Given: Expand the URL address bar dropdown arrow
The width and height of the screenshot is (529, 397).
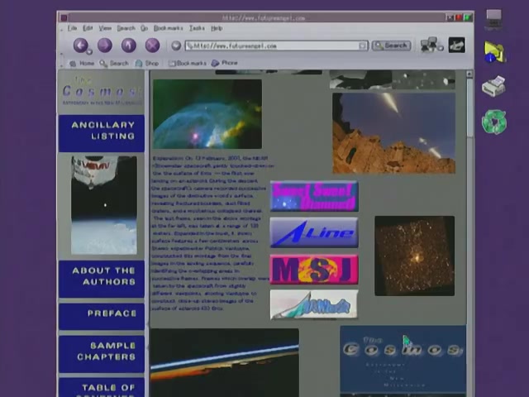Looking at the screenshot, I should click(362, 45).
